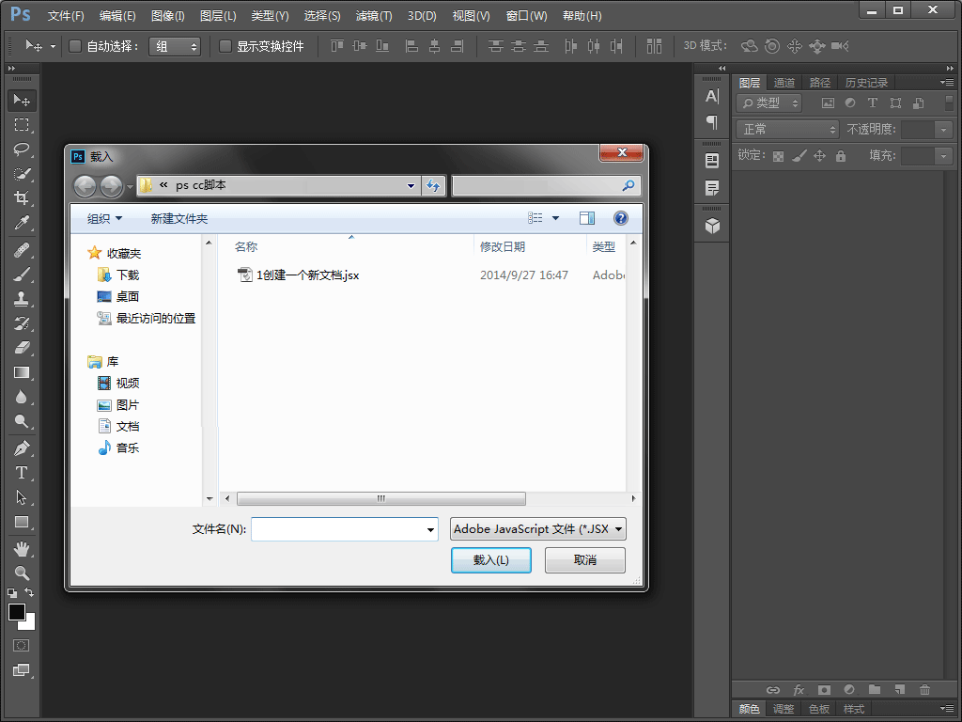The height and width of the screenshot is (722, 962).
Task: Select the Path Selection tool
Action: click(x=22, y=497)
